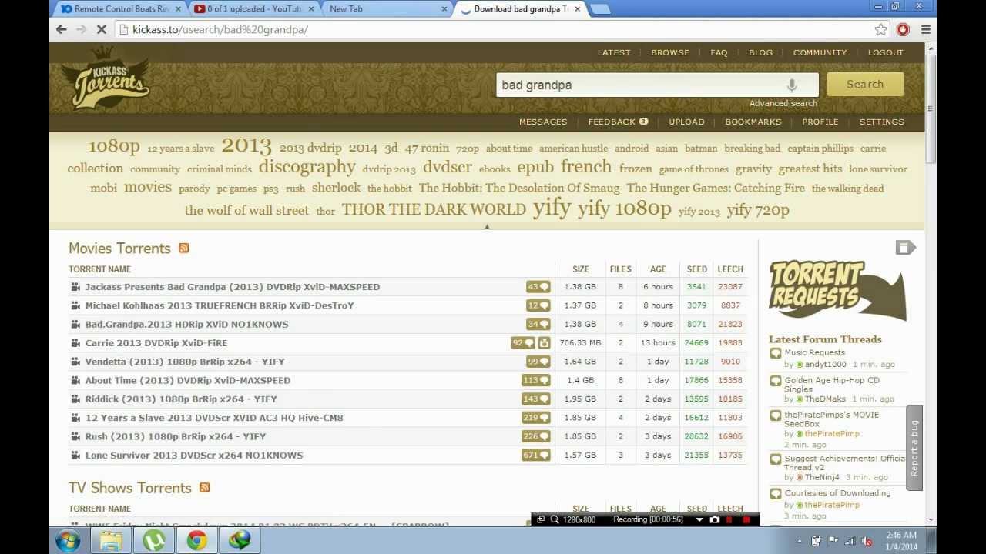Open the BOOKMARKS page
986x554 pixels.
(x=753, y=122)
